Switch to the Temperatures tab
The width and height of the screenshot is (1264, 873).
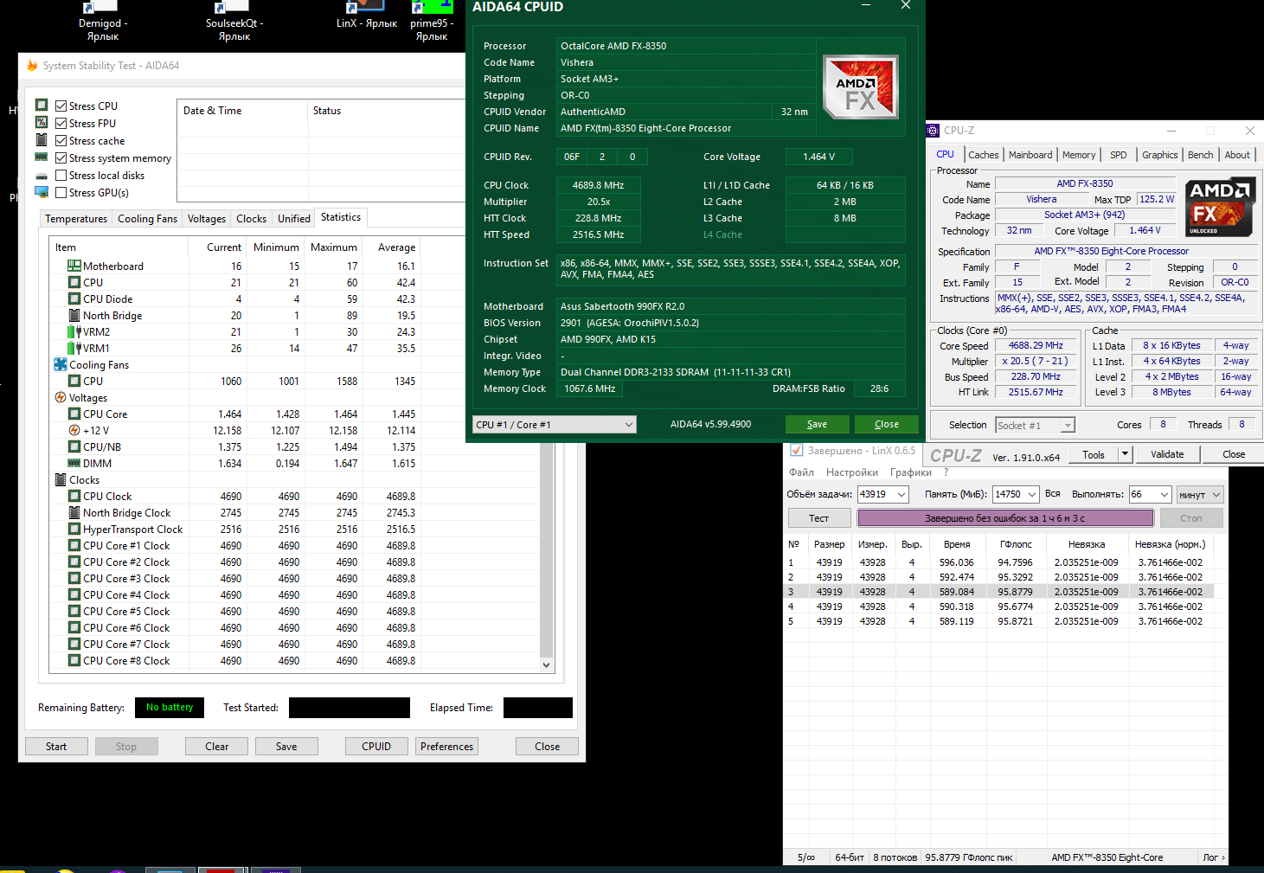[x=76, y=219]
